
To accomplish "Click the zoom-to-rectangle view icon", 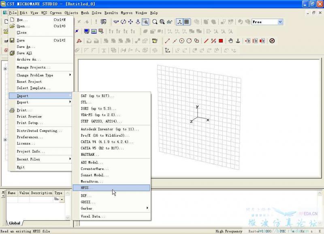I will (x=145, y=22).
